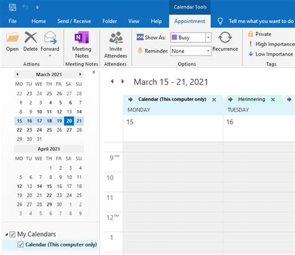Open the Customize Quick Access Toolbar arrow
295x255 pixels.
(37, 7)
